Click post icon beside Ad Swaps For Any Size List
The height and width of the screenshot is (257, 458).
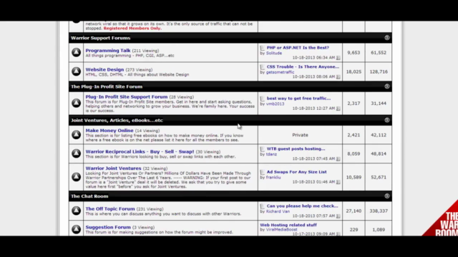click(263, 172)
